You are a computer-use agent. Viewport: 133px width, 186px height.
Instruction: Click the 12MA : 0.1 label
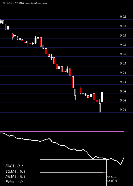(15, 171)
